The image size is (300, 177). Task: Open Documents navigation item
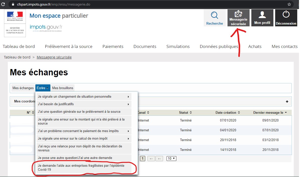(x=145, y=46)
